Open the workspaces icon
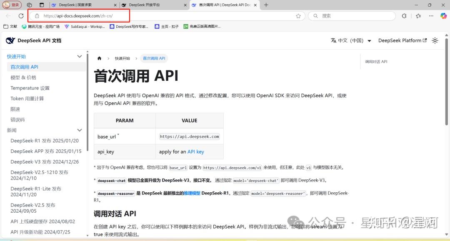 [29, 5]
